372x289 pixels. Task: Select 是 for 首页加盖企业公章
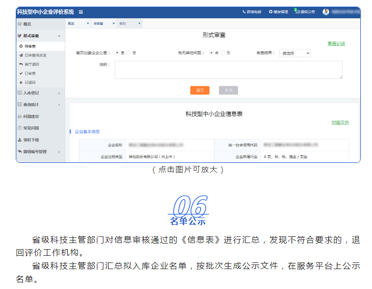click(x=117, y=53)
